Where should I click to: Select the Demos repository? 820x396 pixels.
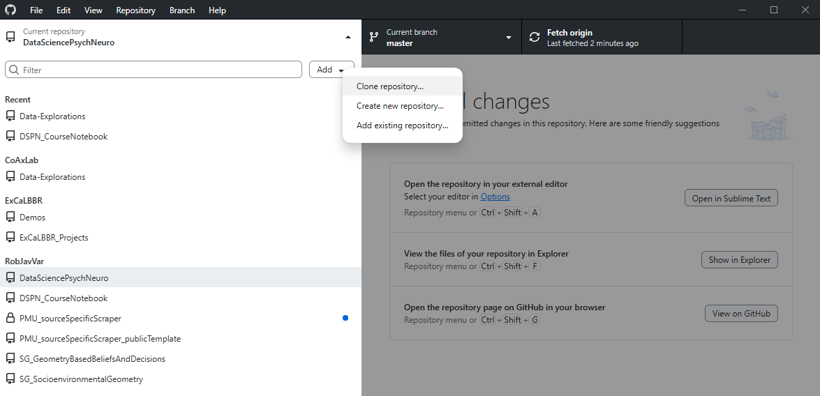[x=181, y=217]
